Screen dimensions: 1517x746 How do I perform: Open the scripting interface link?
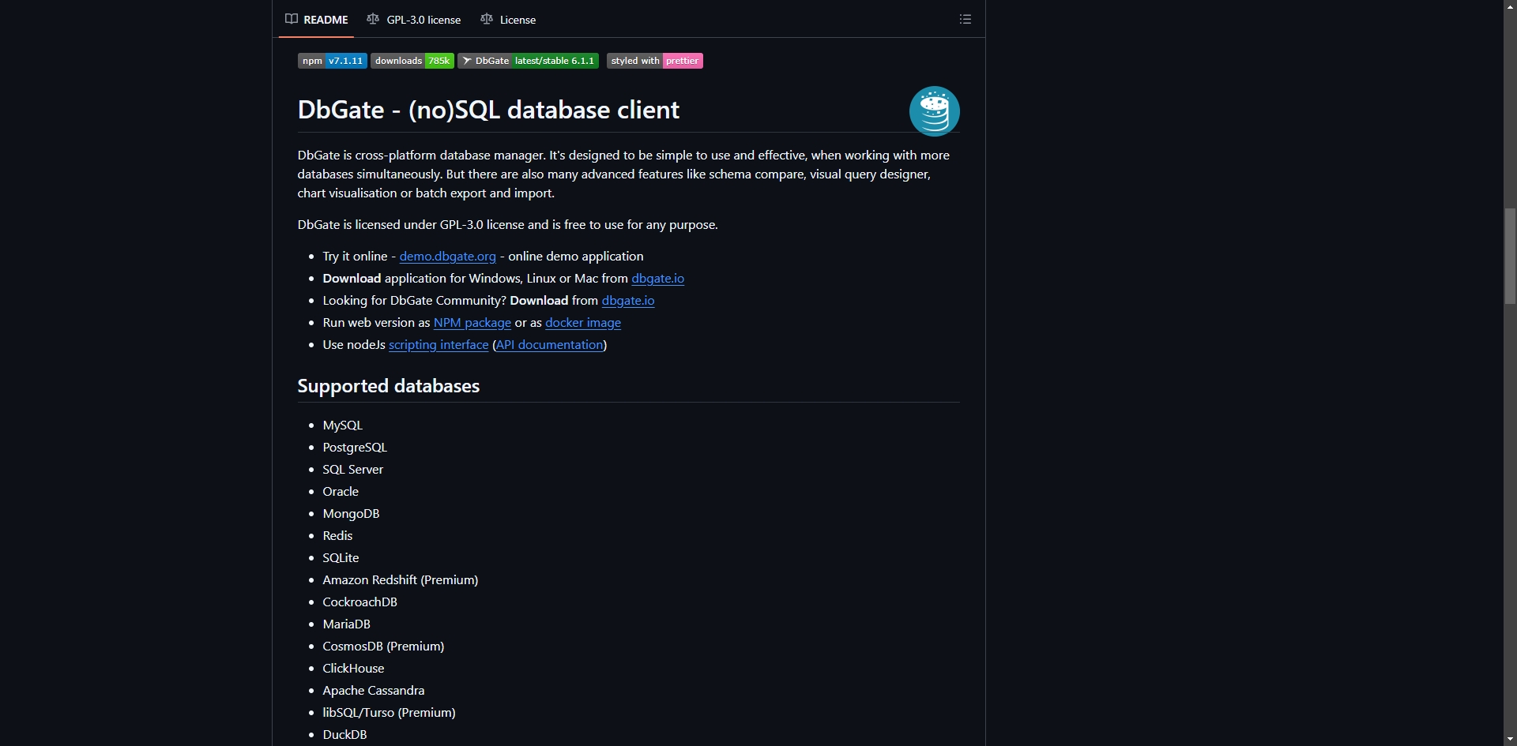439,345
